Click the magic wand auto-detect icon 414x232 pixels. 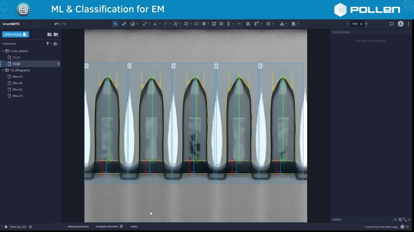pyautogui.click(x=248, y=24)
